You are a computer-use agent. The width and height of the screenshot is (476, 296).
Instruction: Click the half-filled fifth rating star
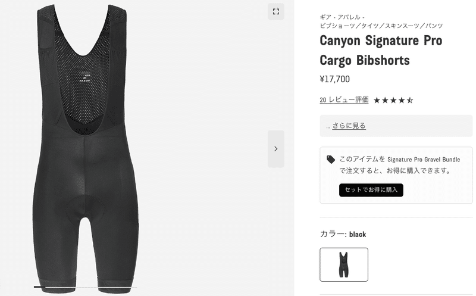click(x=410, y=100)
